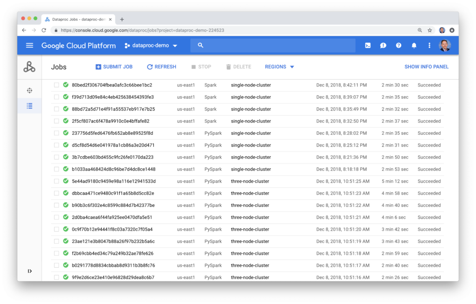
Task: Check the box for job f39d713d09e84c4eb425638454393fe3
Action: [x=56, y=97]
